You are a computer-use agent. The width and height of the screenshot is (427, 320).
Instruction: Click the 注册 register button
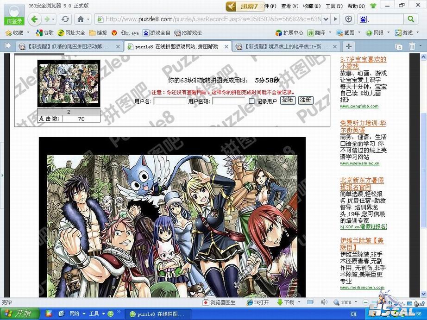tap(306, 100)
